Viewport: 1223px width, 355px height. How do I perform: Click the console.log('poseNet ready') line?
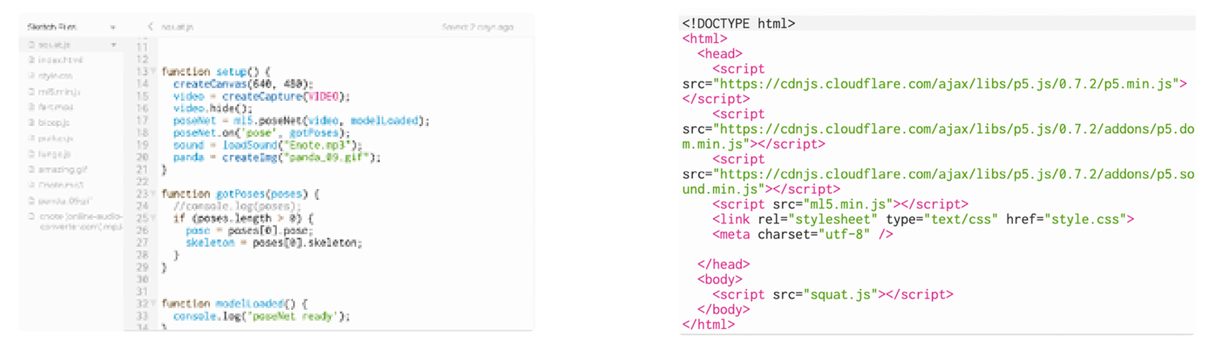(261, 316)
